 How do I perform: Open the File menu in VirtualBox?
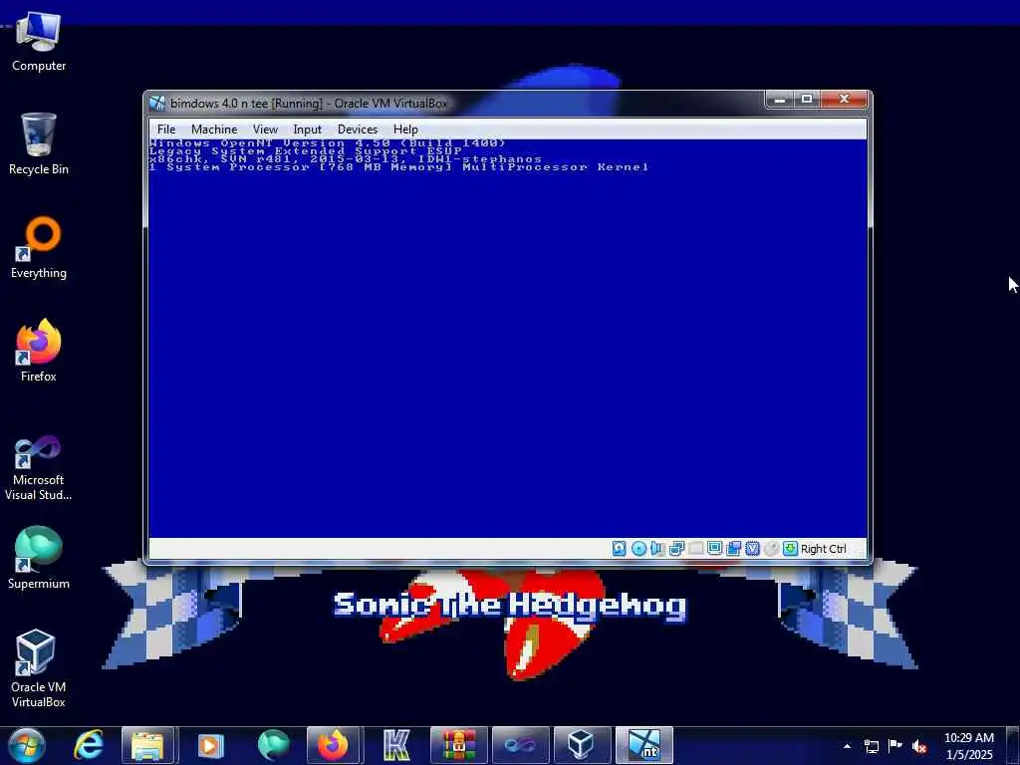[166, 129]
